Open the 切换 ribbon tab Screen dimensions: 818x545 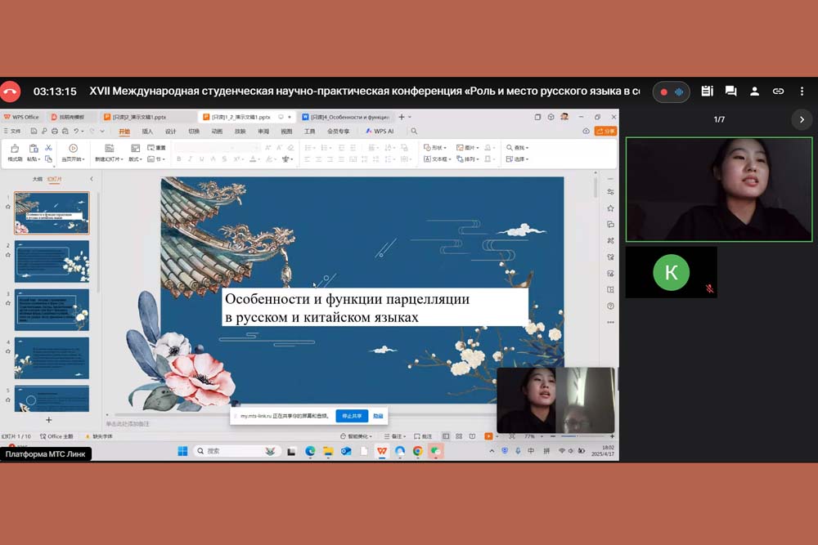[x=194, y=132]
